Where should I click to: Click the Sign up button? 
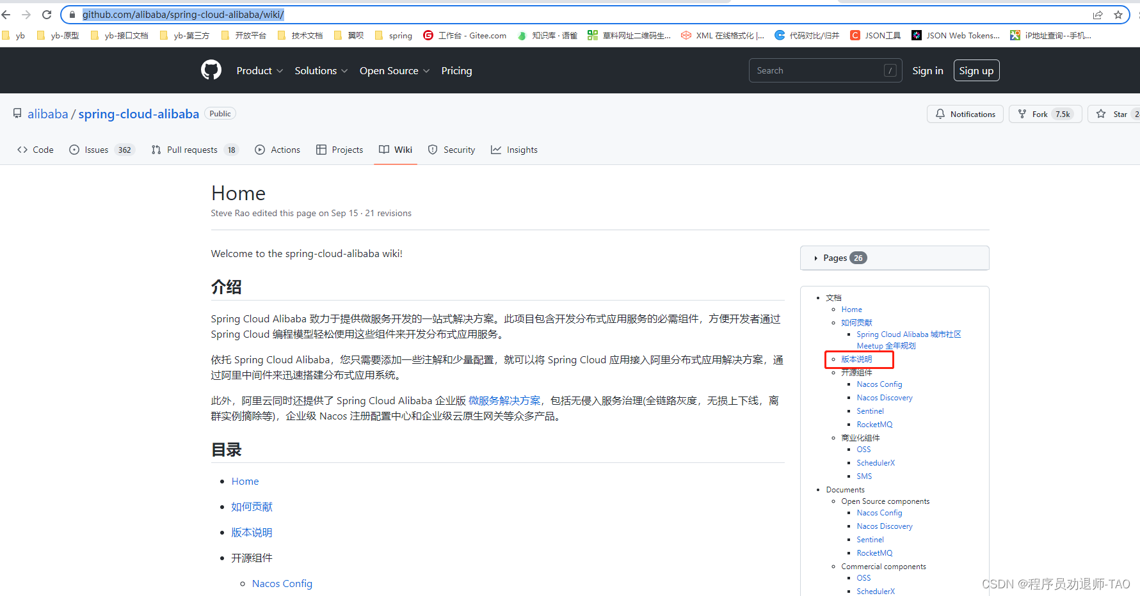976,70
